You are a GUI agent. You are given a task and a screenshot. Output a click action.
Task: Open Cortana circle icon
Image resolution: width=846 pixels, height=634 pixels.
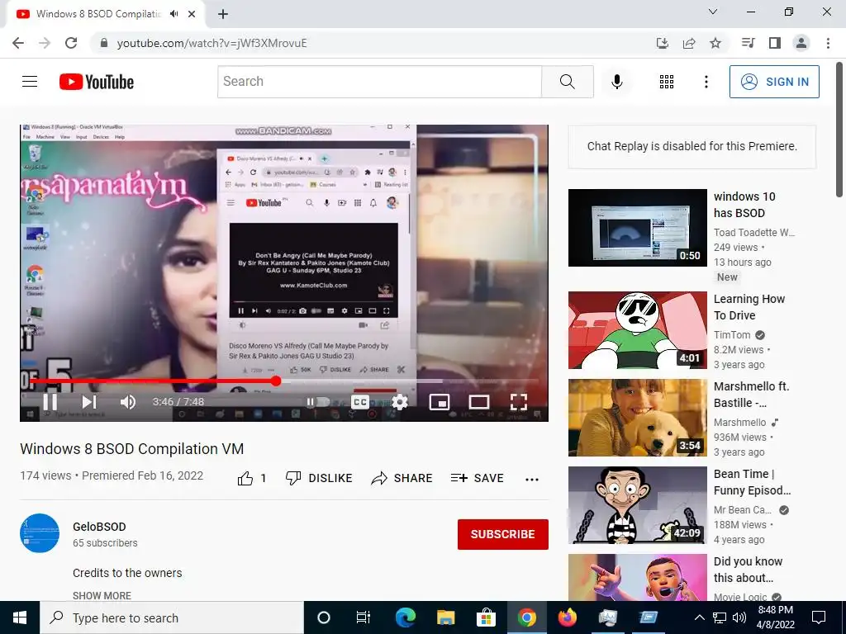(x=324, y=617)
